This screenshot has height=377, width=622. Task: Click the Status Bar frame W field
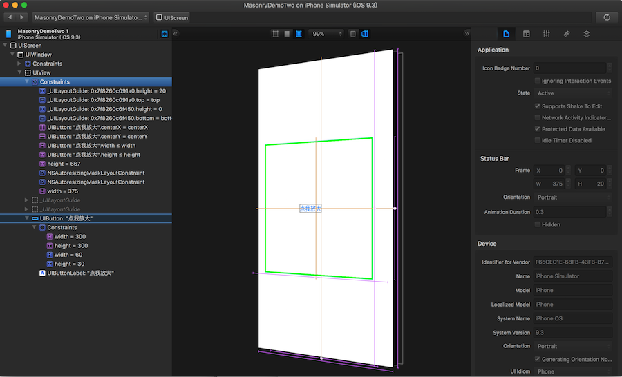549,184
